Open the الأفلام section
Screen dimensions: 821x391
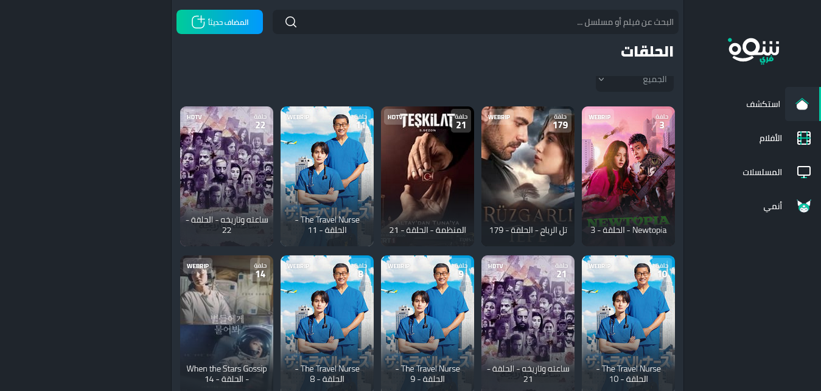coord(770,138)
